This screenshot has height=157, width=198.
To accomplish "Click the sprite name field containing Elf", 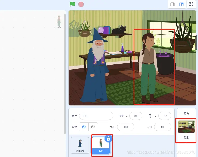I will coord(96,116).
